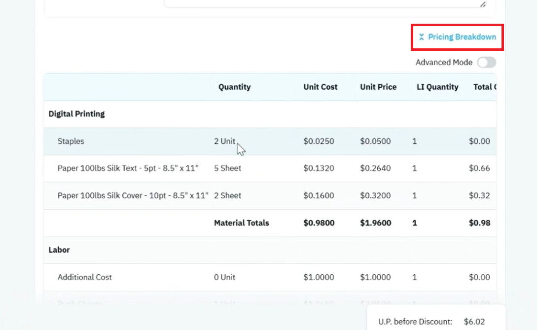Click the Material Totals unit cost $0.9800

coord(319,223)
